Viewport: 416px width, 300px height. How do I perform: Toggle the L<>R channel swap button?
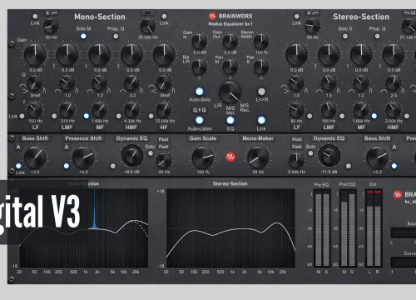click(x=261, y=92)
